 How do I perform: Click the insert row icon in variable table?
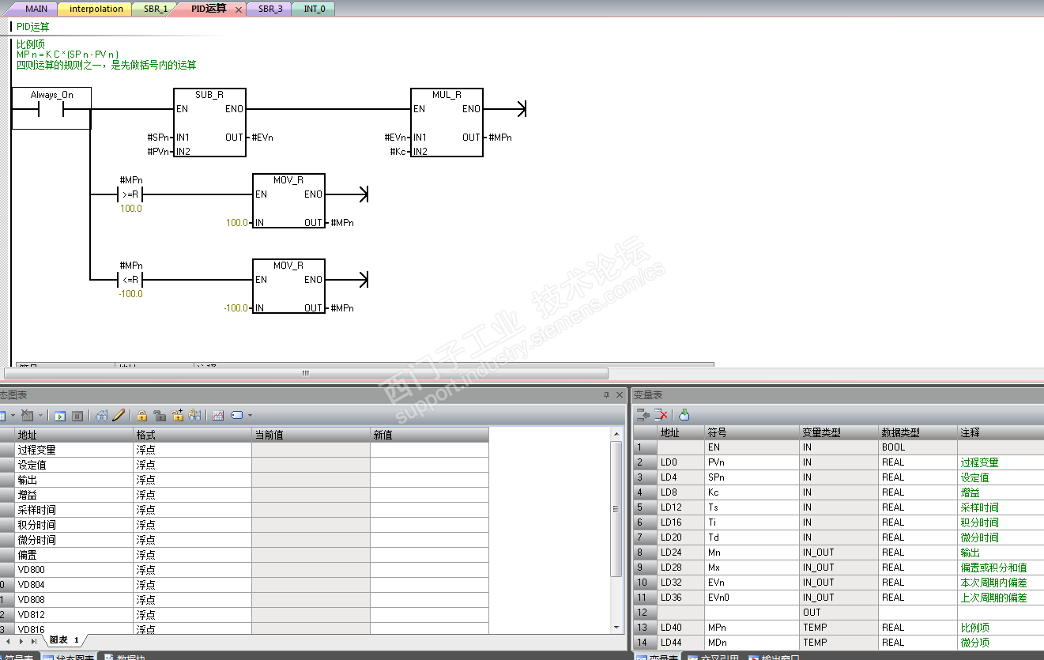pos(643,414)
